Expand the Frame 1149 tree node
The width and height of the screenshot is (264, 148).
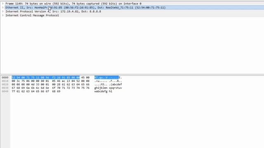[x=3, y=4]
